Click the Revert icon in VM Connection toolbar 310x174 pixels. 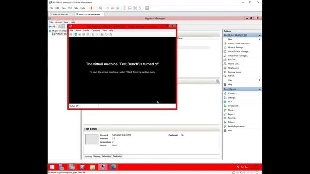click(106, 34)
